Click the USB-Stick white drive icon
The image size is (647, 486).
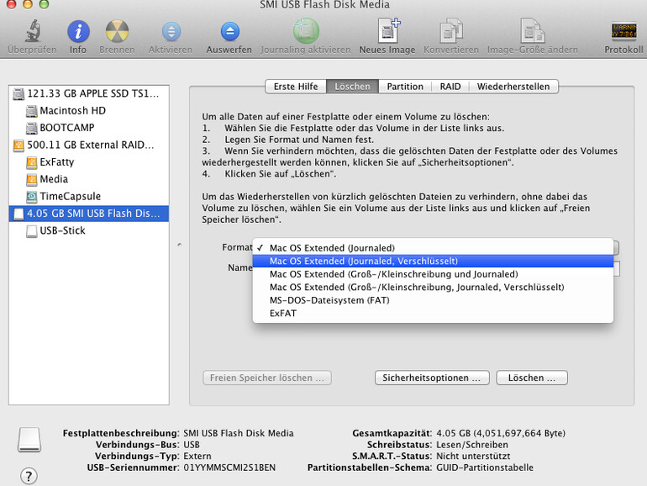point(31,231)
